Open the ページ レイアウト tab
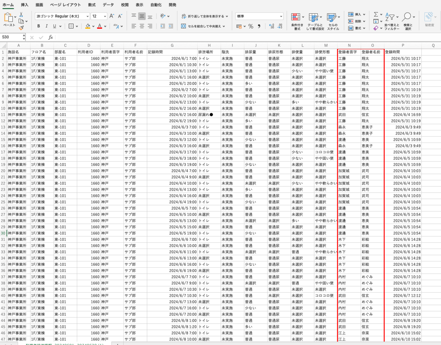 65,5
